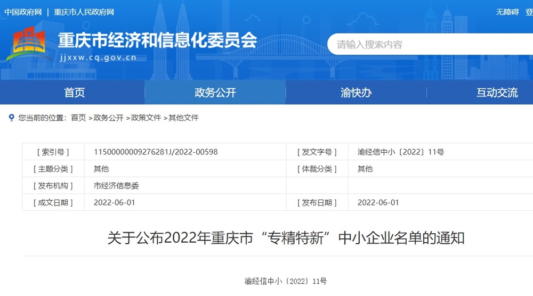Viewport: 533px width, 296px height.
Task: Click the location pin icon in breadcrumb
Action: tap(11, 118)
